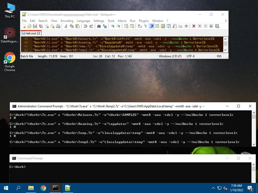The height and width of the screenshot is (193, 258).
Task: Click the lower Command Prompt C:\Work> line
Action: (x=18, y=167)
